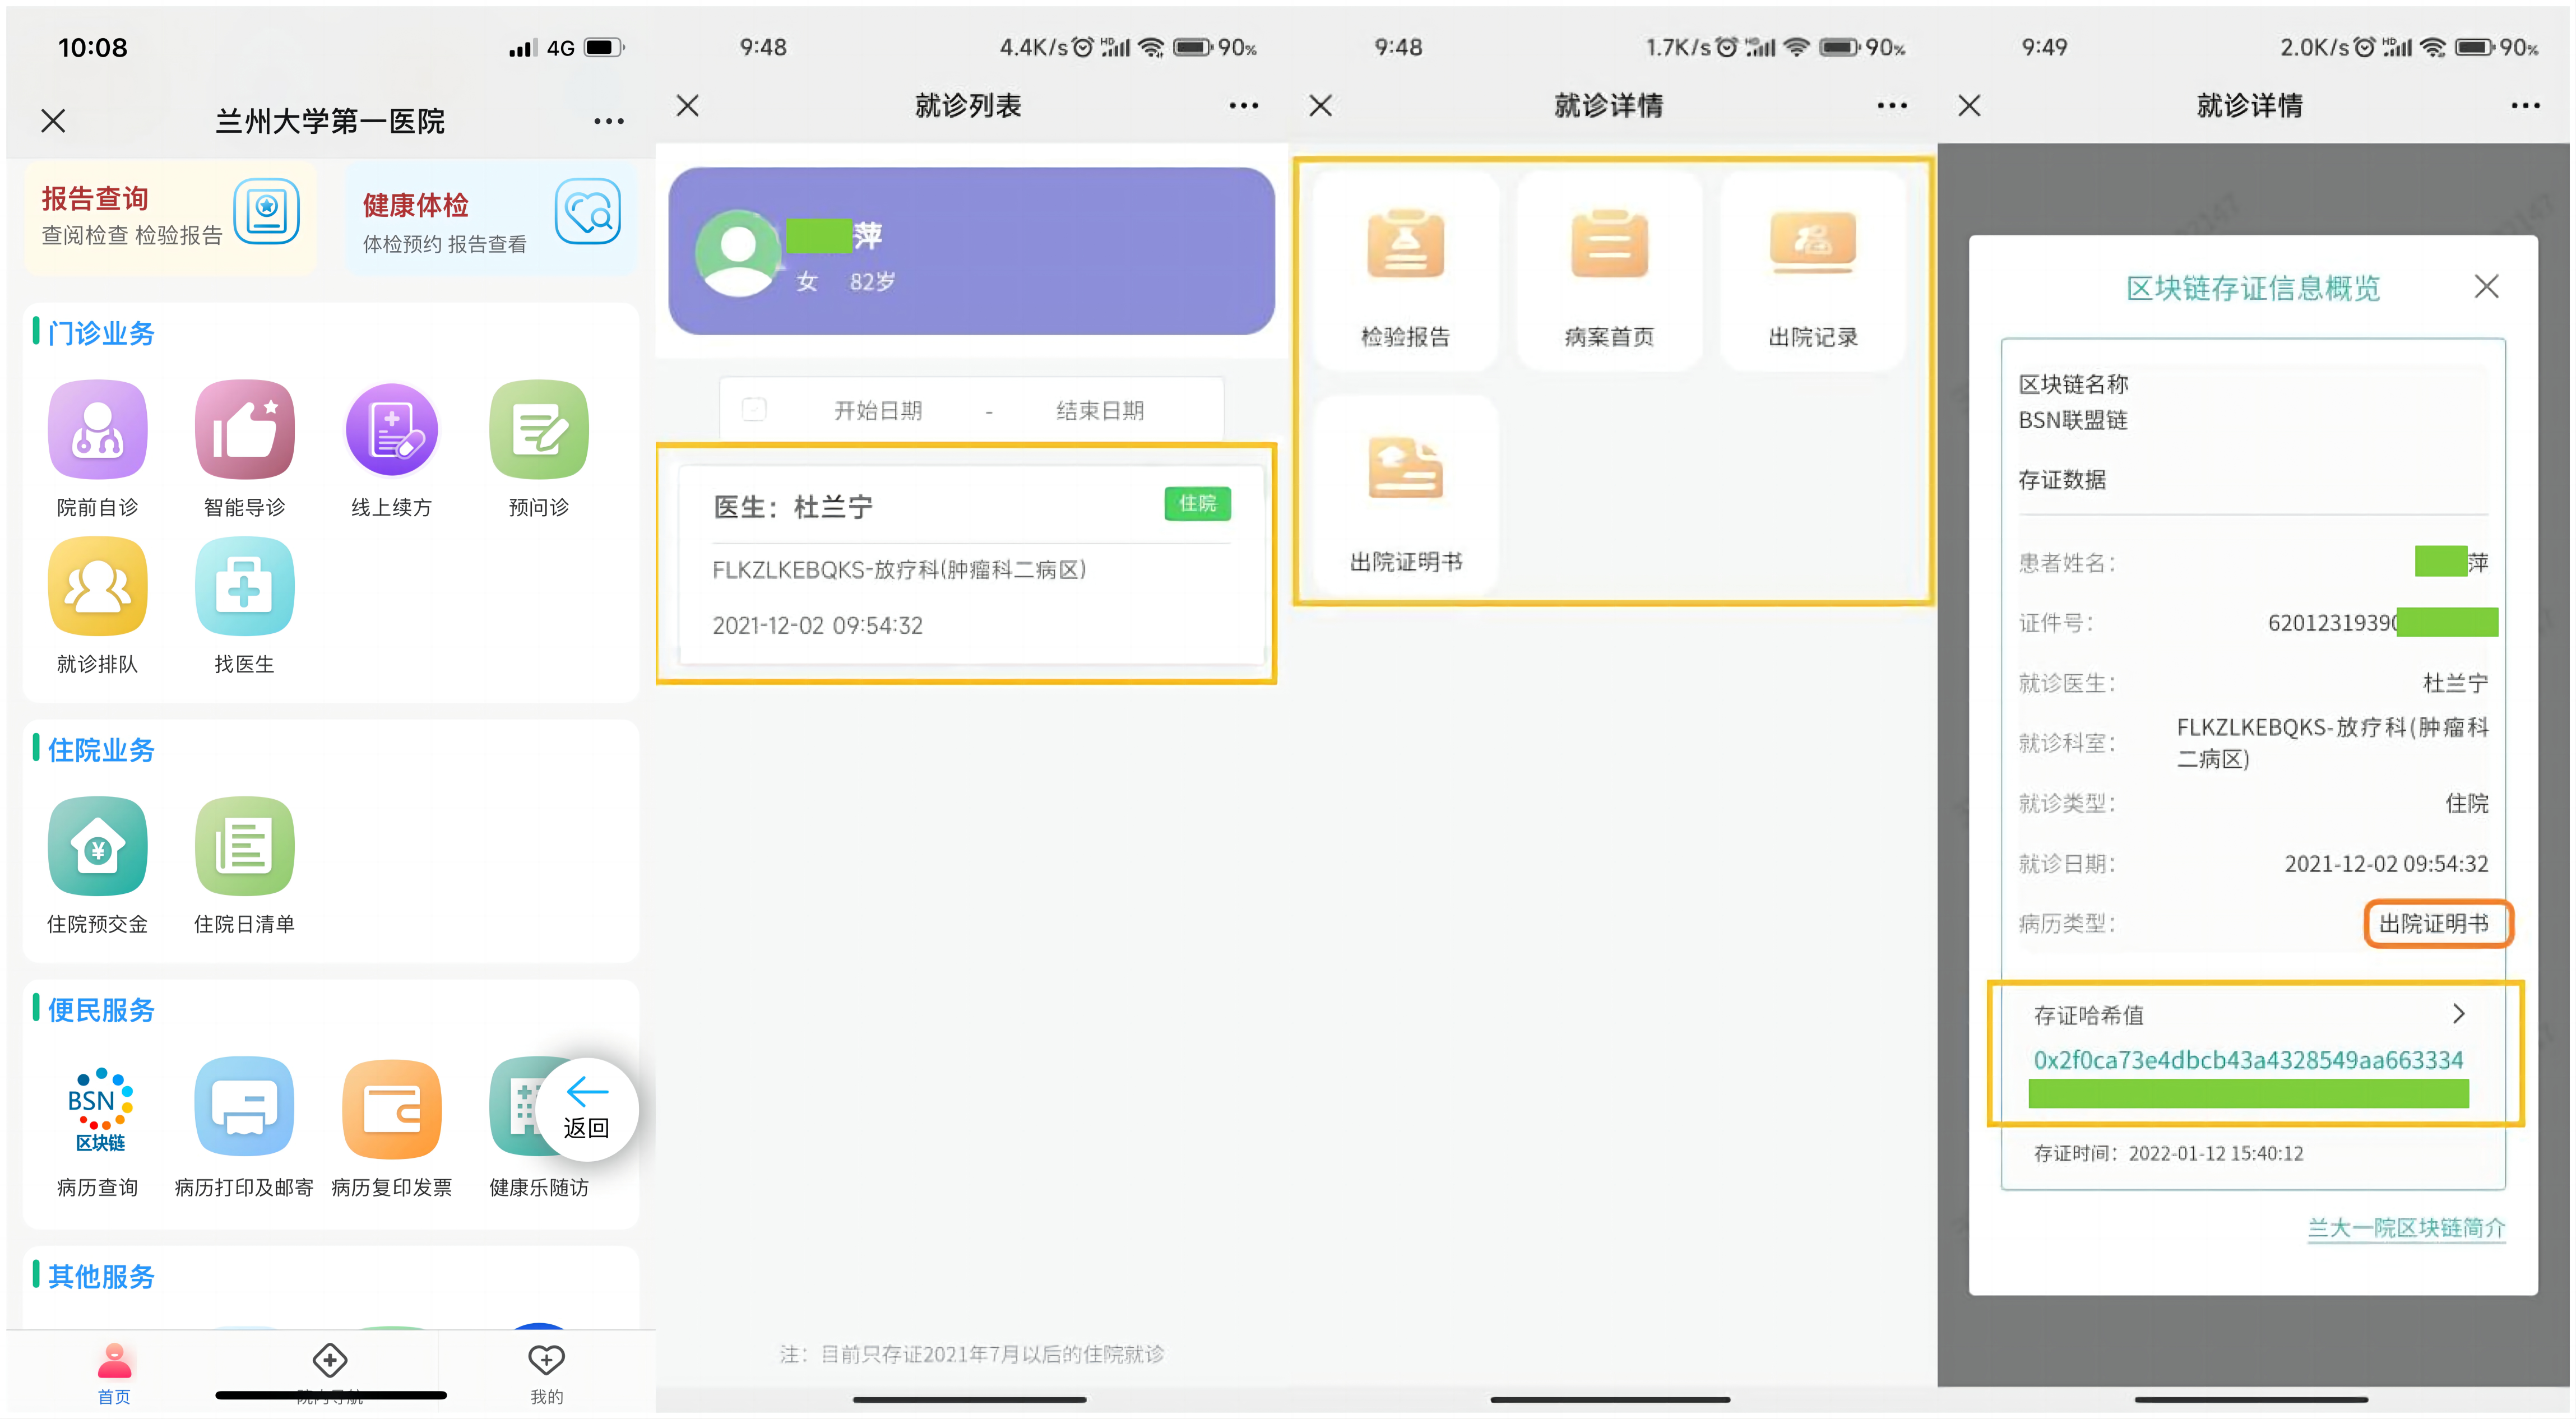Tap the BSN联盟链 blockchain name text
The width and height of the screenshot is (2576, 1419).
(x=2072, y=420)
